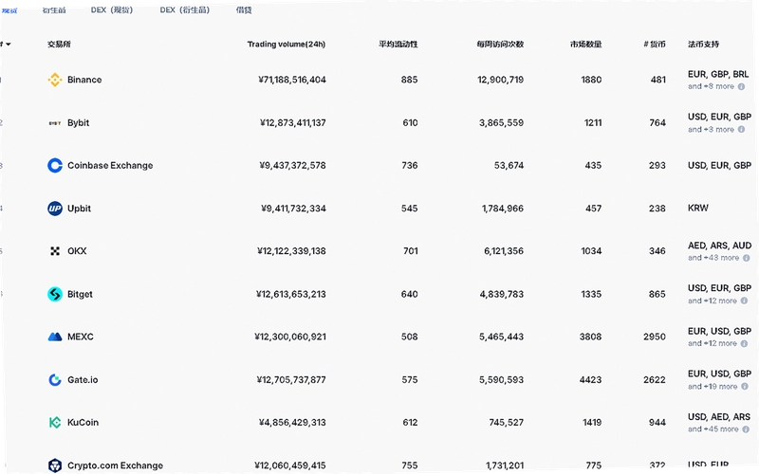
Task: Click the Binance logo icon
Action: click(x=55, y=80)
